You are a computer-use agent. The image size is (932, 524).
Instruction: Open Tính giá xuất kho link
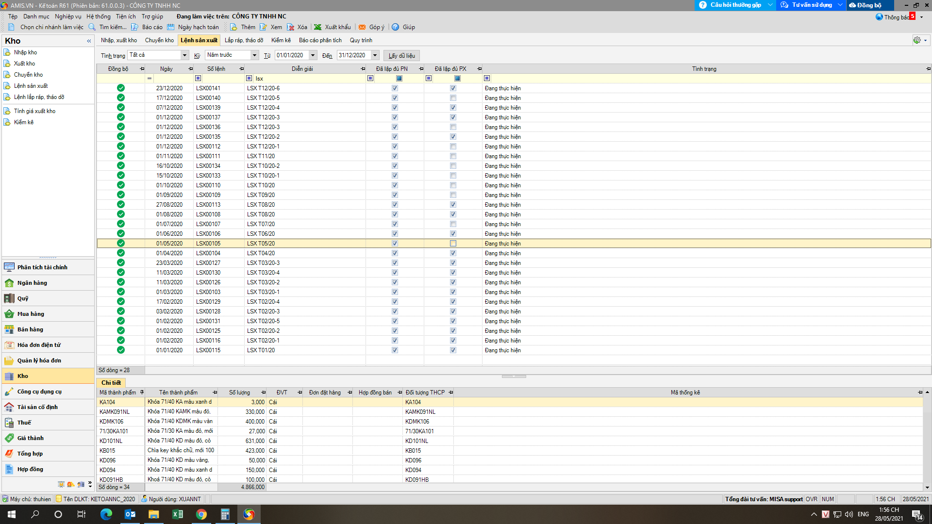click(34, 111)
